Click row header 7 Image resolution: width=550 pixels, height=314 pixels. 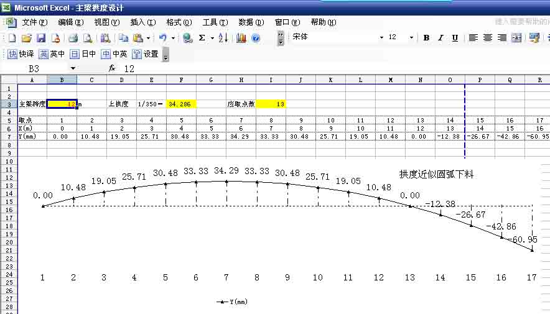tap(9, 137)
